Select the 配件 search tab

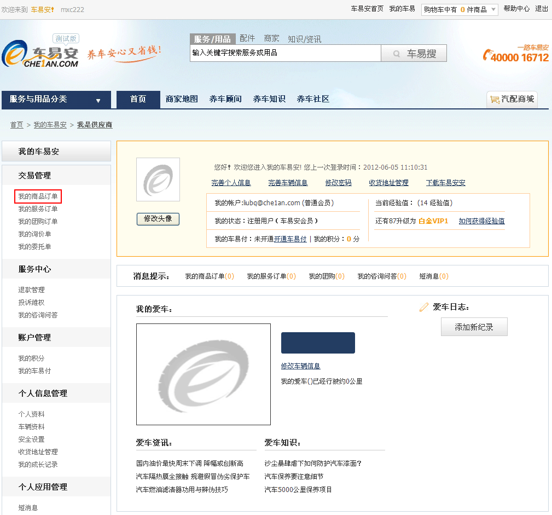point(247,38)
